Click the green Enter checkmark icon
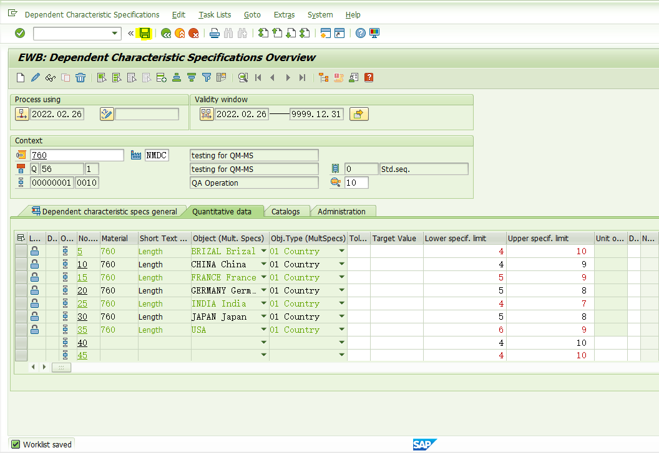The width and height of the screenshot is (659, 453). (20, 33)
